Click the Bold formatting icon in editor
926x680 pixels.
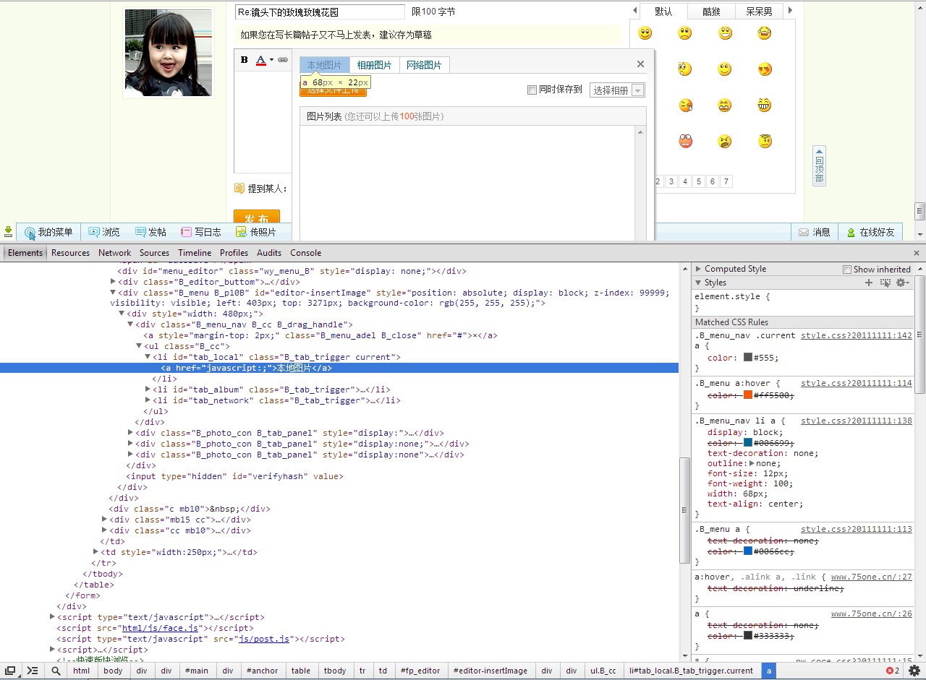[245, 60]
